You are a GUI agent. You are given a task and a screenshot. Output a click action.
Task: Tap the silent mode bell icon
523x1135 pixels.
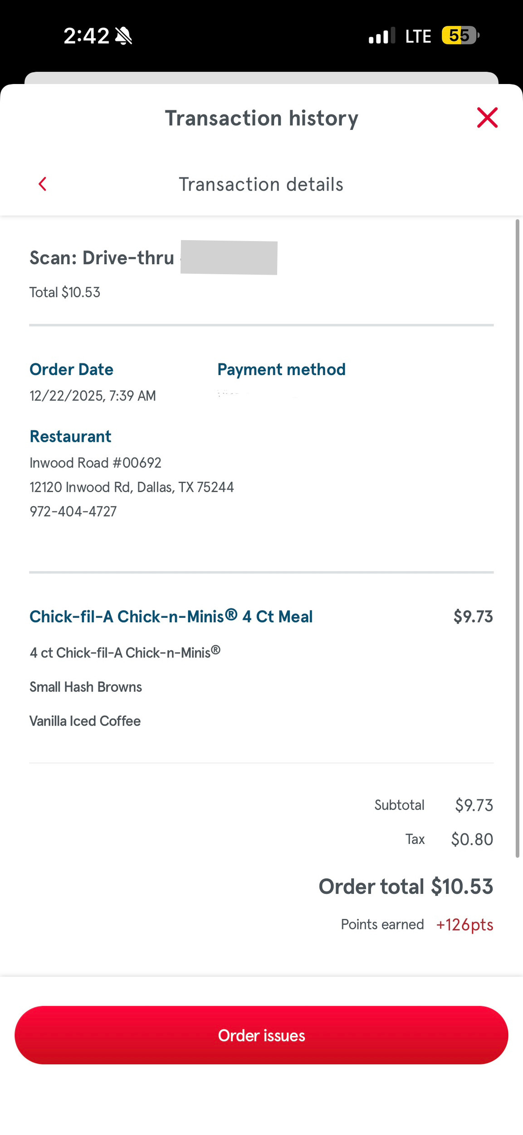pyautogui.click(x=123, y=36)
